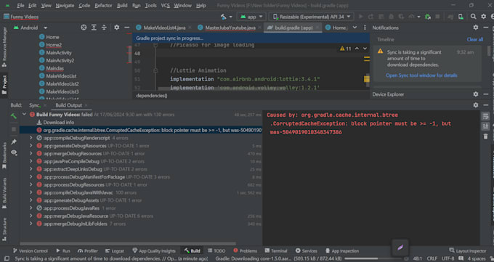The image size is (494, 262).
Task: Open the app run configuration dropdown
Action: tap(251, 17)
